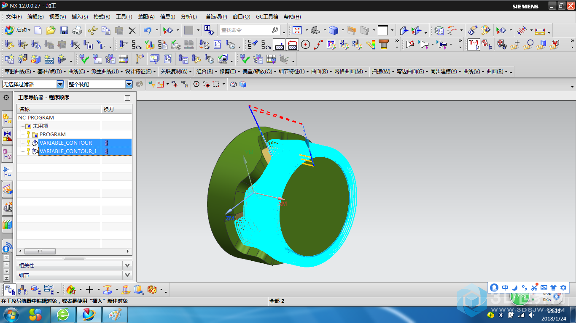This screenshot has width=576, height=323.
Task: Open the 设计特征 dropdown menu
Action: [x=141, y=71]
